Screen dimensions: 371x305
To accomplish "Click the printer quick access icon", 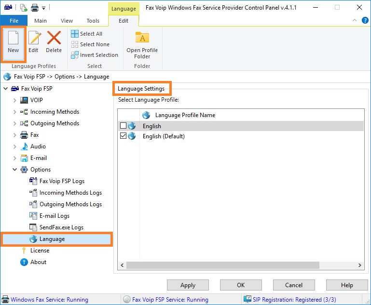I will click(35, 8).
